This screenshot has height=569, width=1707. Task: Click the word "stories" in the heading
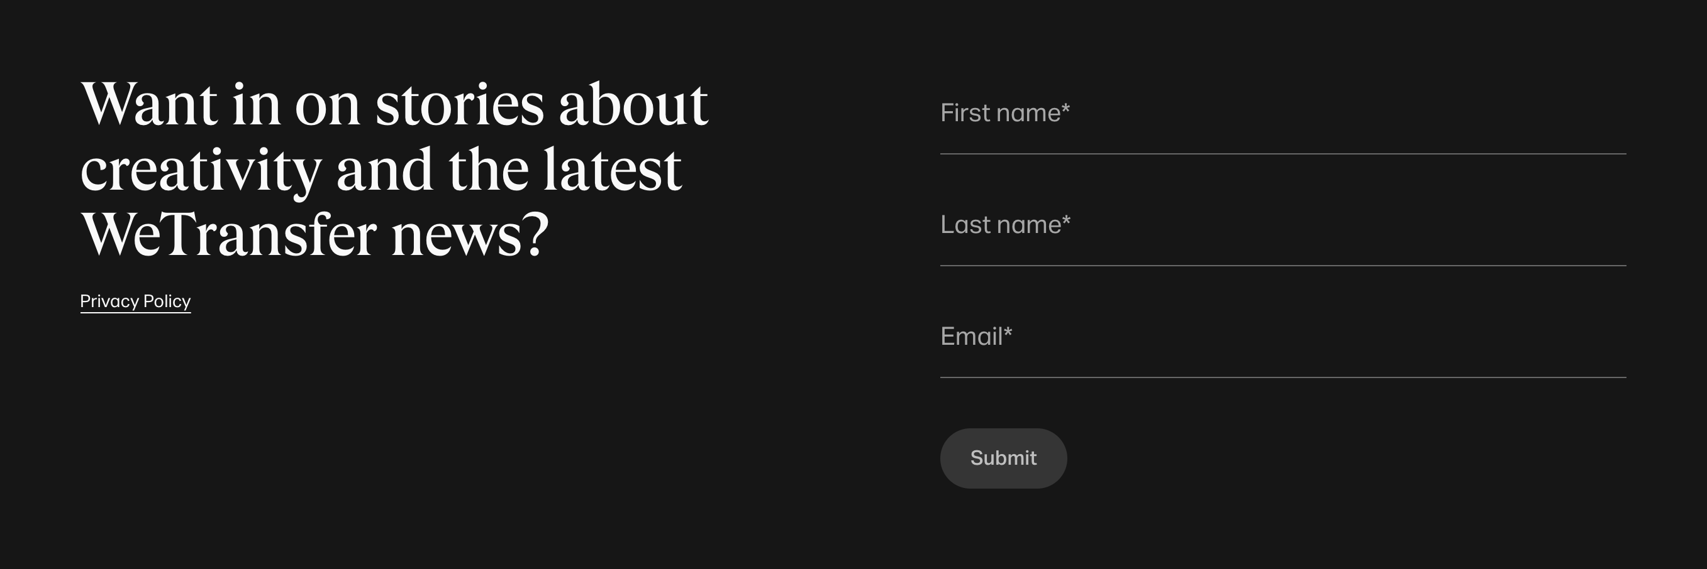[x=459, y=104]
